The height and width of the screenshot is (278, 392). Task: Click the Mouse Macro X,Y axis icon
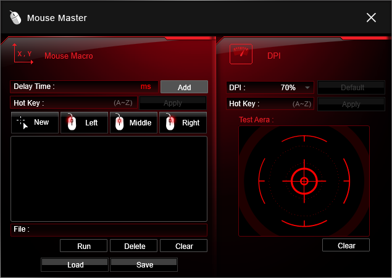point(22,55)
